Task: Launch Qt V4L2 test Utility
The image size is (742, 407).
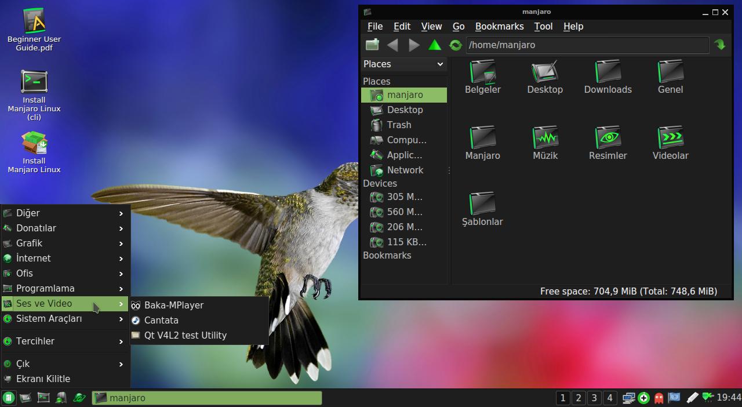Action: click(x=199, y=335)
